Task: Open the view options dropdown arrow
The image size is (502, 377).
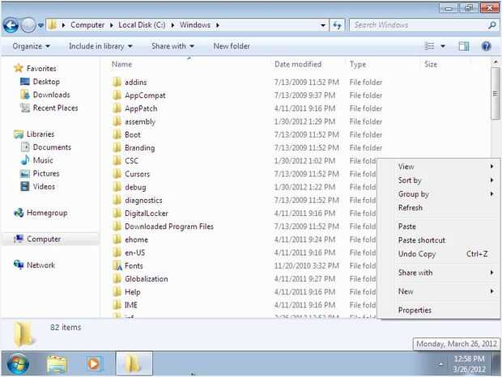Action: [x=443, y=46]
